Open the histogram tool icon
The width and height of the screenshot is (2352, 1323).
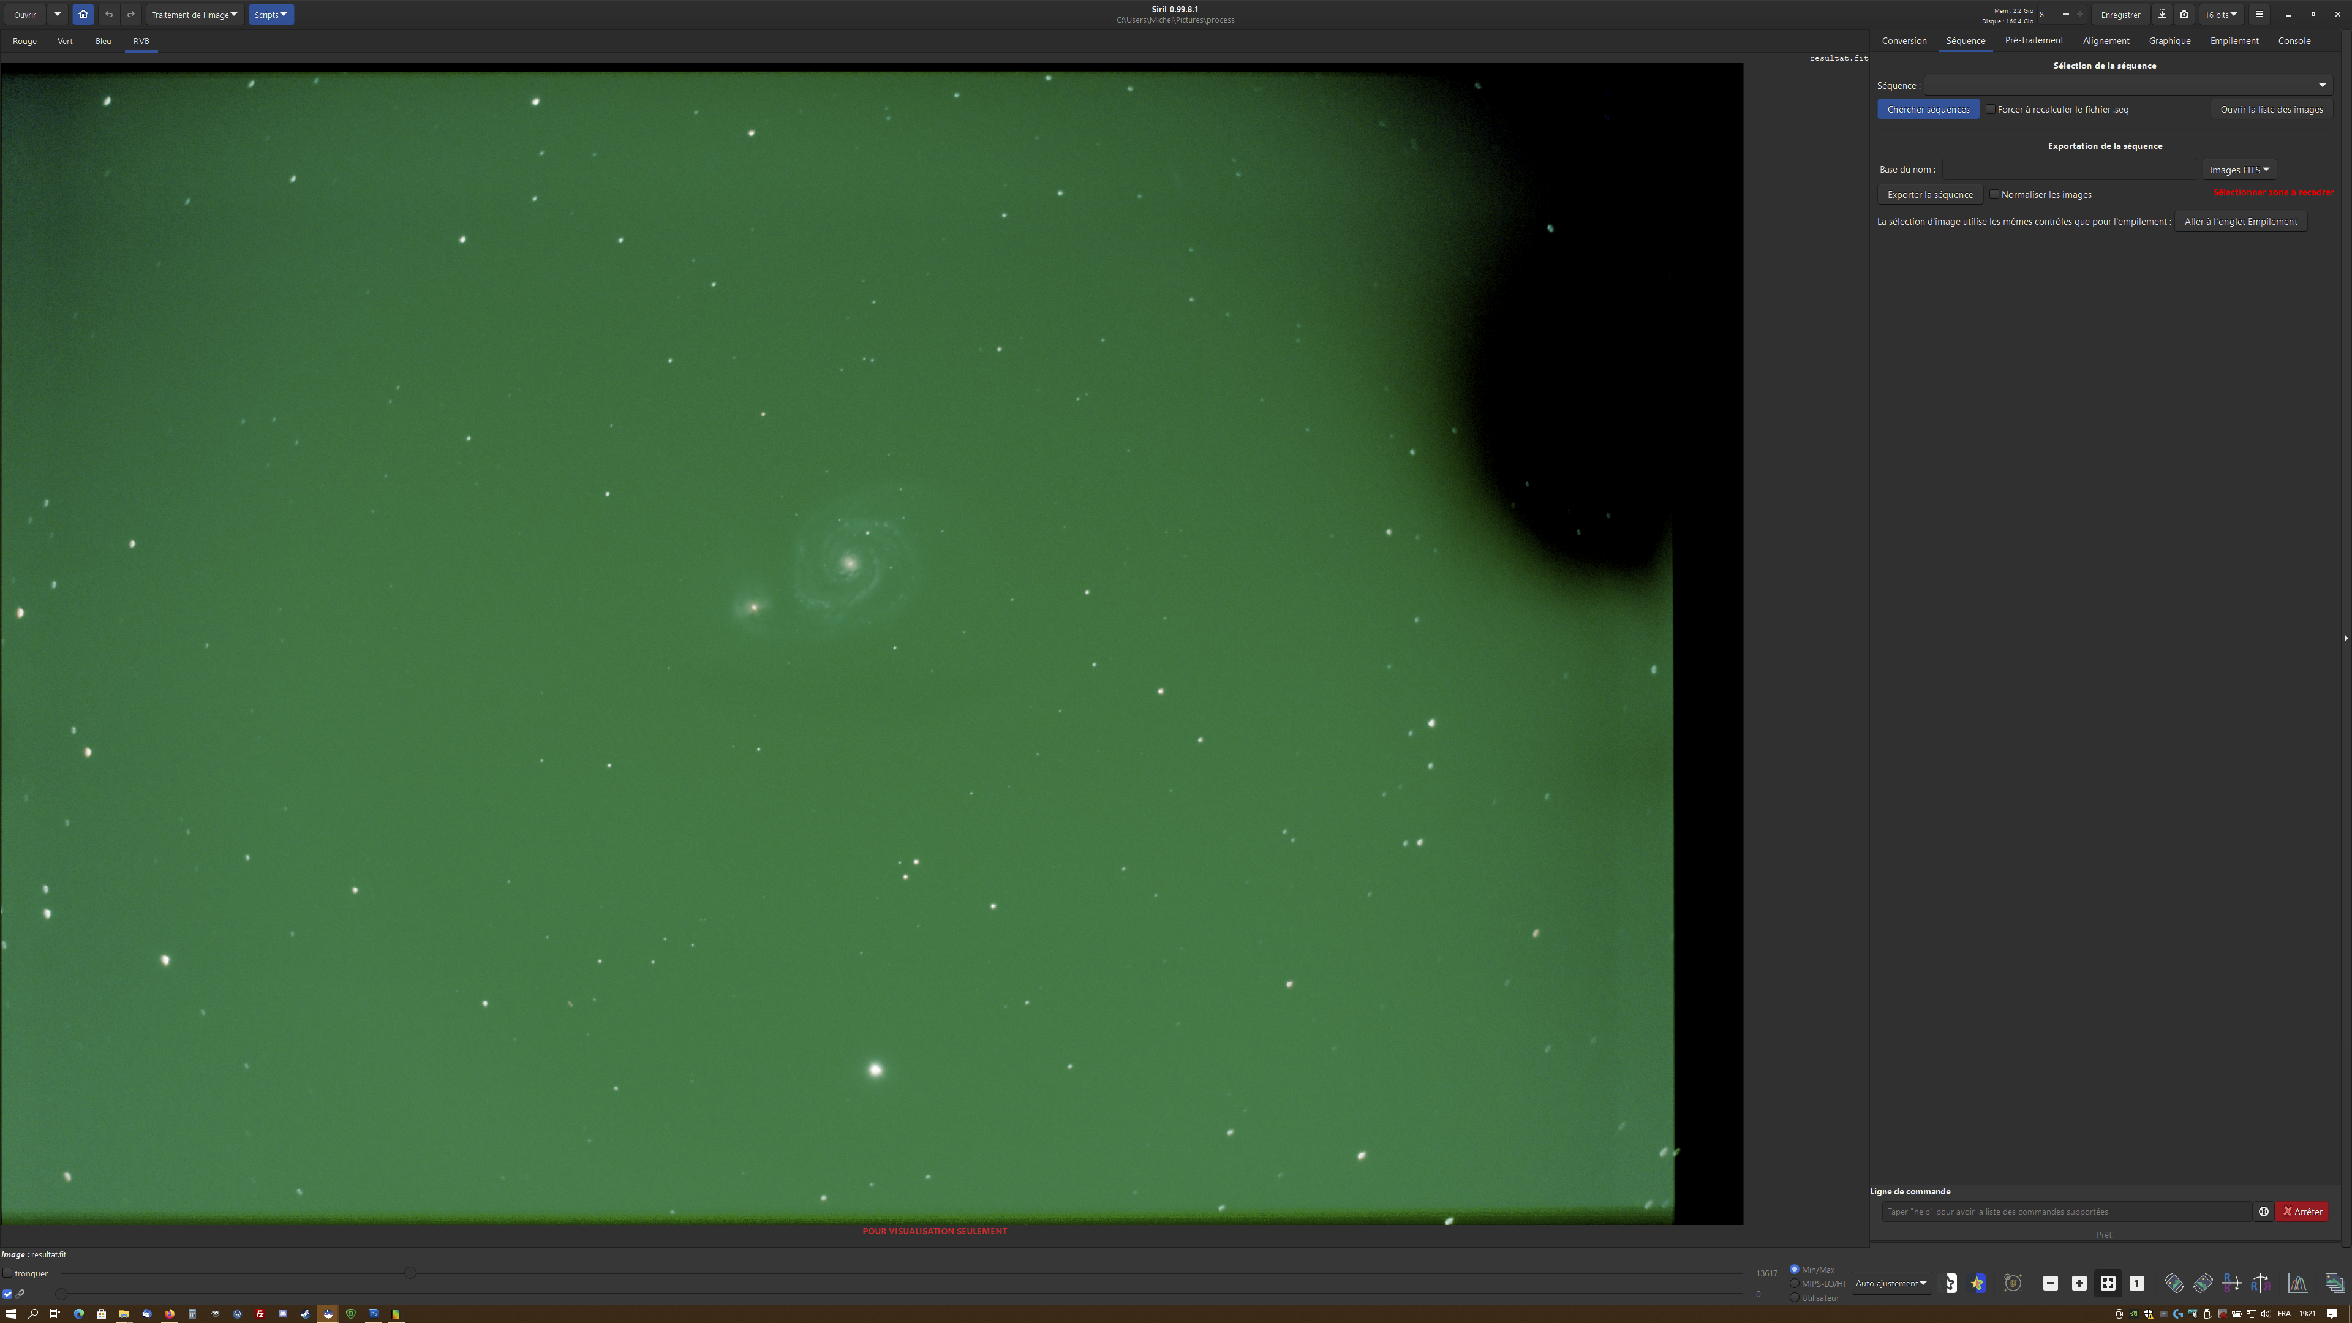click(x=2297, y=1283)
